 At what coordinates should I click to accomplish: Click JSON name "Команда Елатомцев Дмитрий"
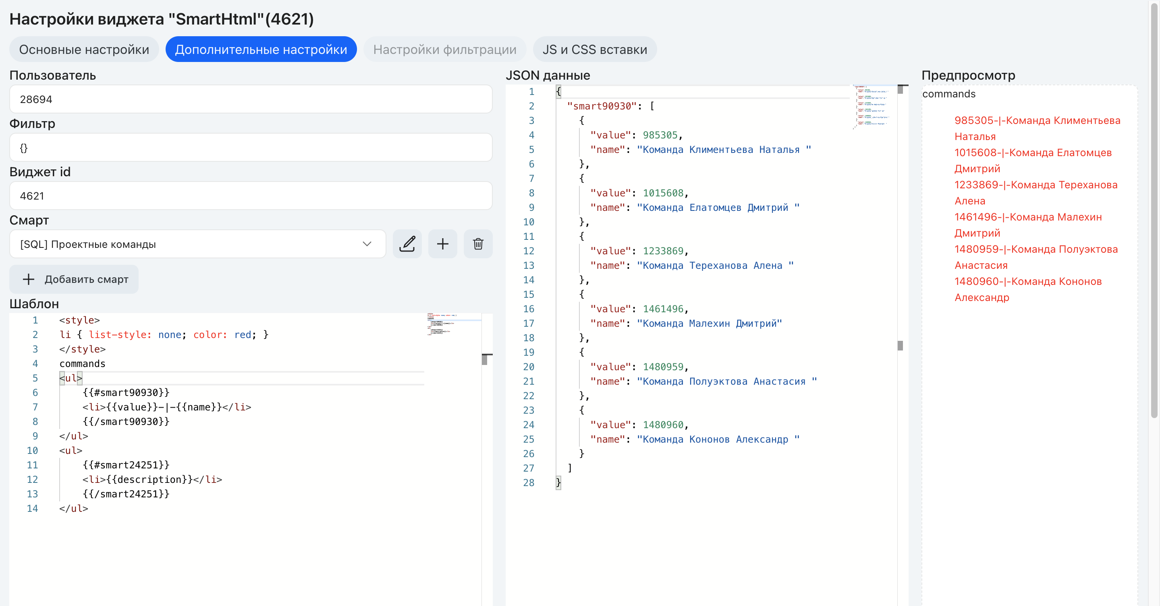coord(718,208)
